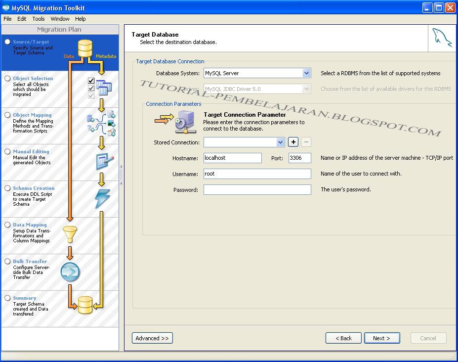Click the target database cylinder in Summary
This screenshot has height=362, width=458.
pyautogui.click(x=85, y=305)
